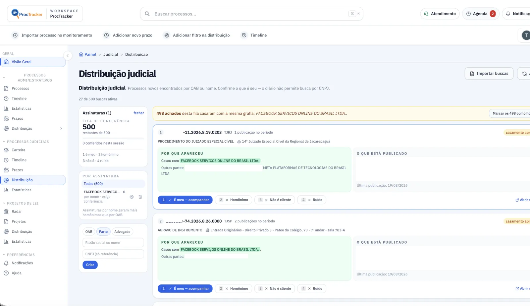Mark first process as Homônimo
The width and height of the screenshot is (530, 306).
(x=234, y=200)
